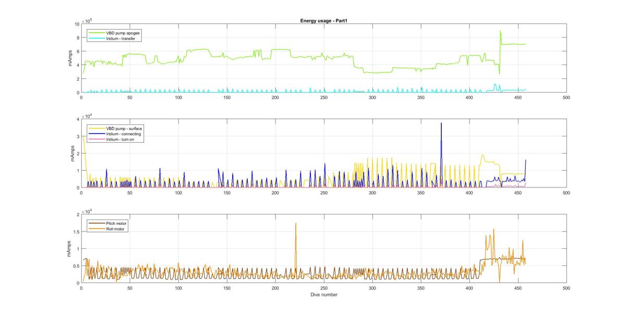
Task: Click the yellow line sample beside 'VBD pump - surface'
Action: pos(97,128)
